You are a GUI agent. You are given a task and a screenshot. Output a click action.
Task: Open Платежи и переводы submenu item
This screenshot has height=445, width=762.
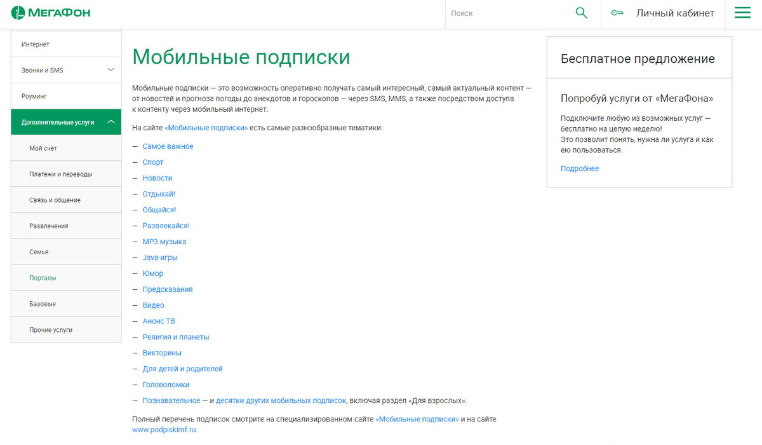click(66, 174)
